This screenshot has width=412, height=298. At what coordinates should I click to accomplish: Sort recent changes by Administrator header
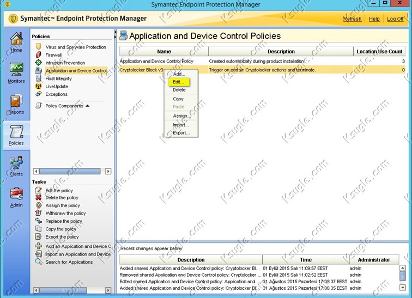(374, 260)
